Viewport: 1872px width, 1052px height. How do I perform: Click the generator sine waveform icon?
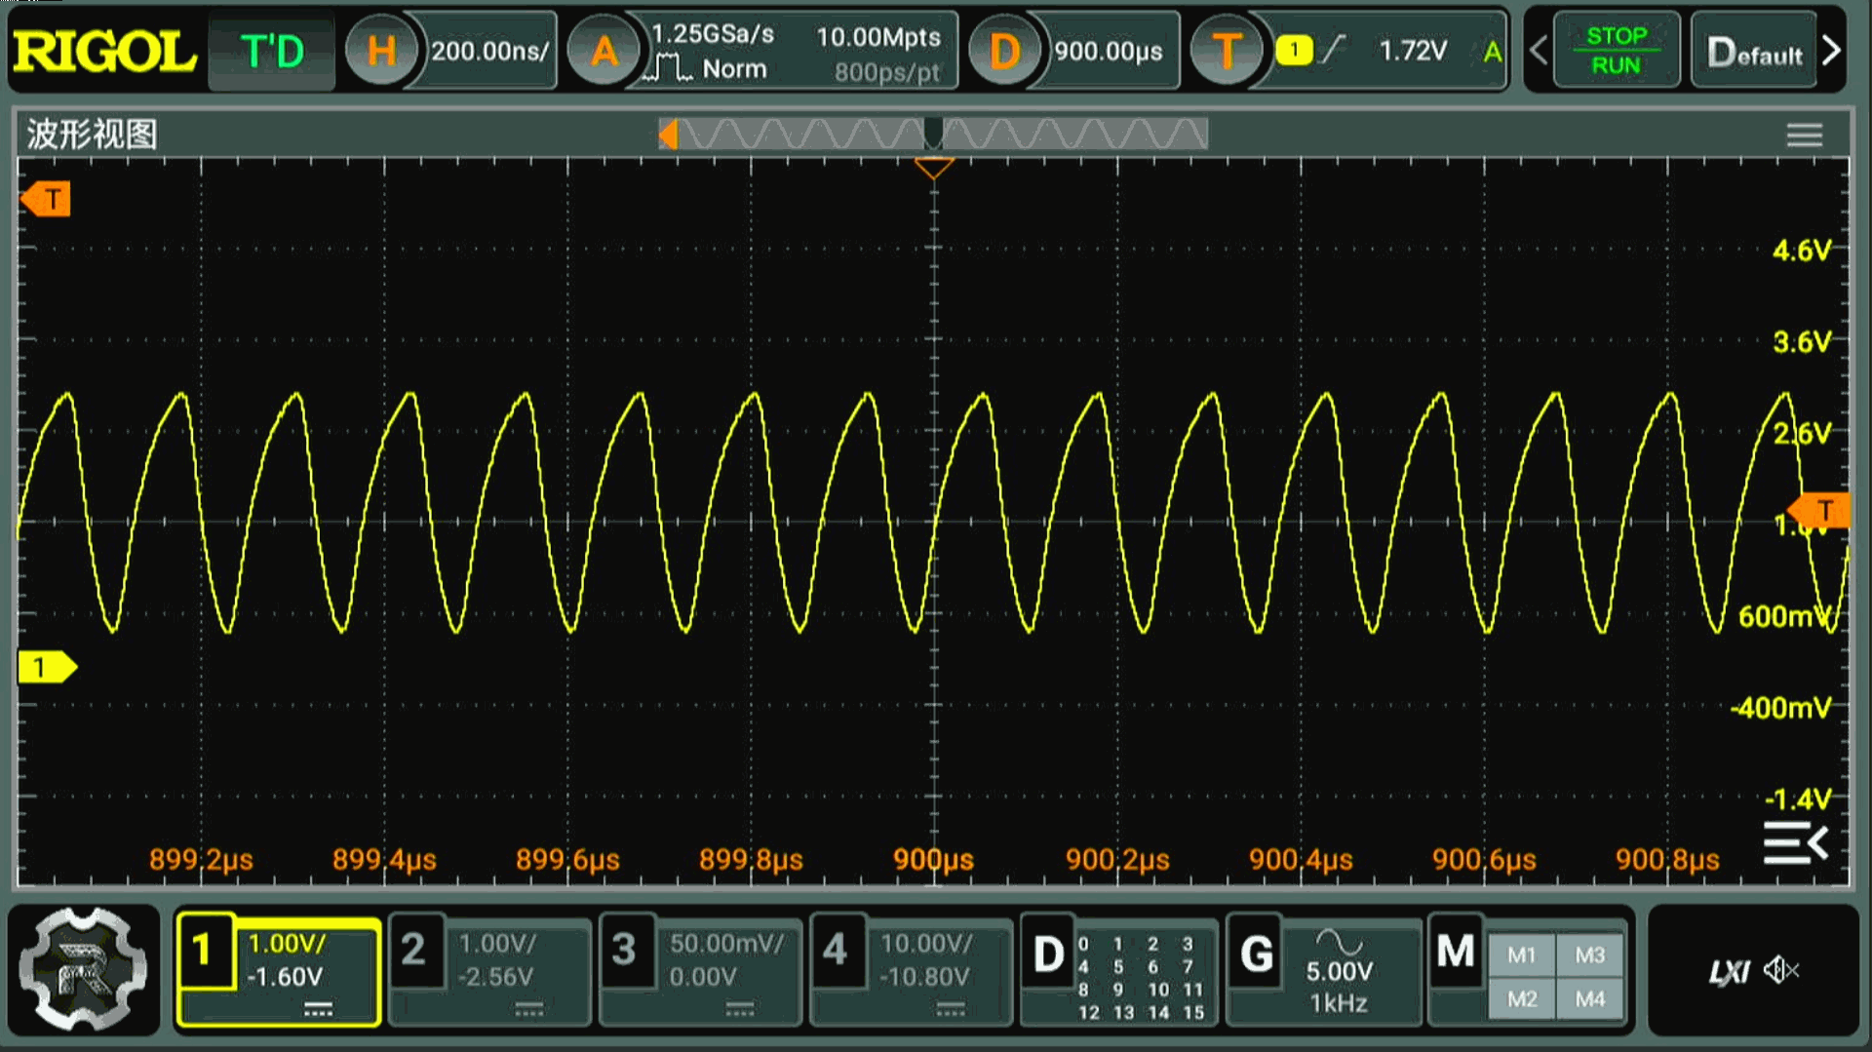[x=1339, y=942]
